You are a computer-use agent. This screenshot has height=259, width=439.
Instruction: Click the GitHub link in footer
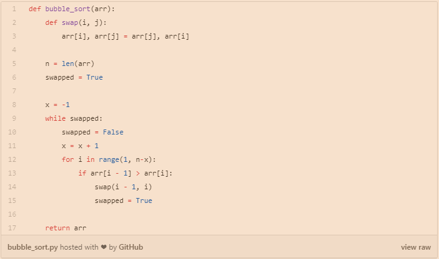pos(131,247)
